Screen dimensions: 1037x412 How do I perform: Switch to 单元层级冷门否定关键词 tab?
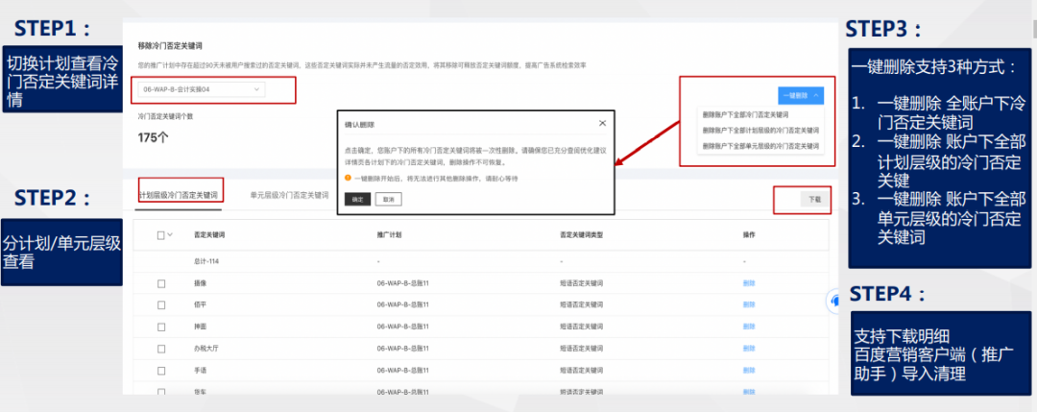point(289,194)
